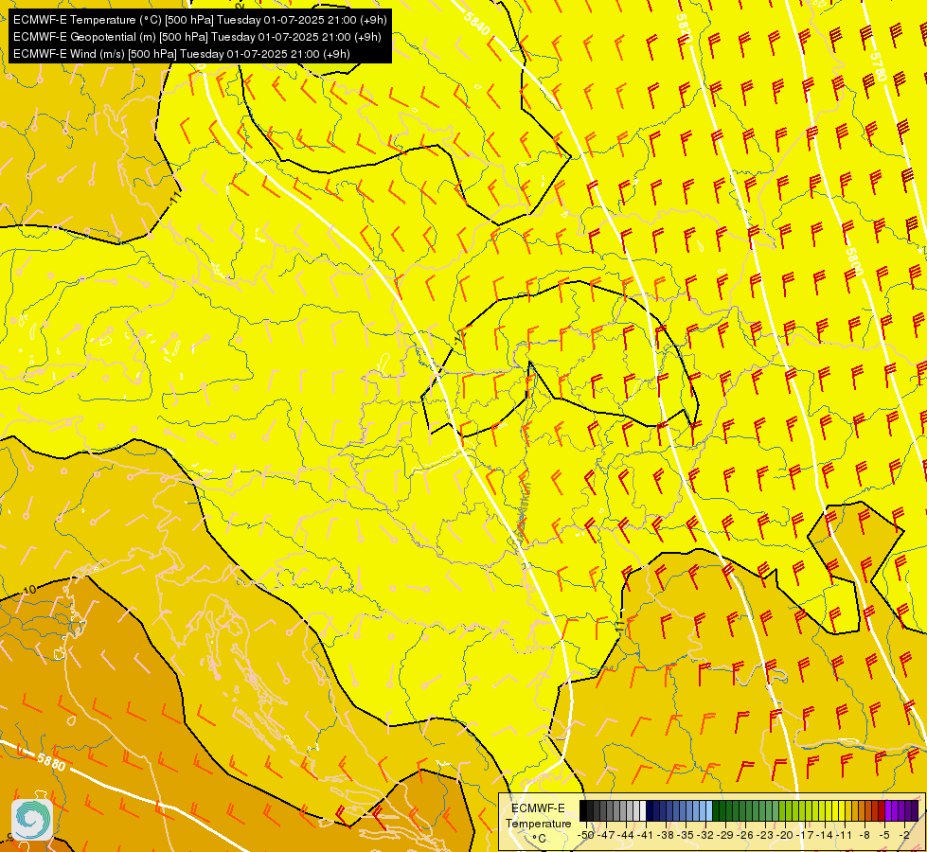Click the -2 legend tick value
The image size is (927, 852).
906,835
